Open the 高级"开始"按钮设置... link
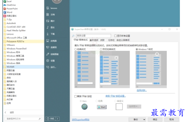 (x=116, y=96)
